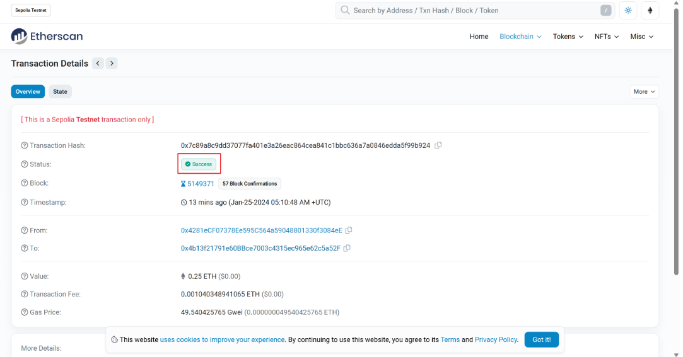Screen dimensions: 683x357
Task: Open the Ethereum network selector icon
Action: [650, 11]
